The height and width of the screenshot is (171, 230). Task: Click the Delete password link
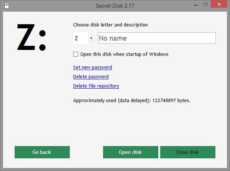91,77
